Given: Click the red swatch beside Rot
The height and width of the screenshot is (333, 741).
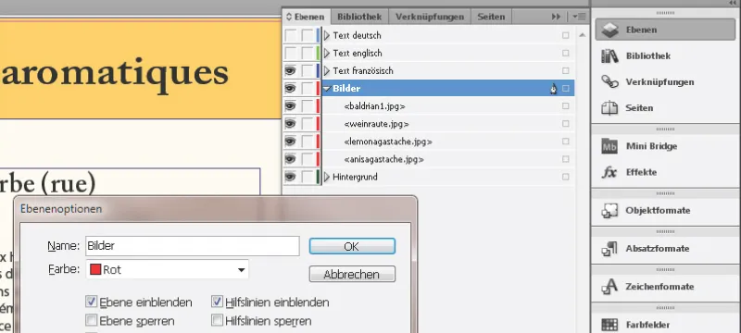Looking at the screenshot, I should pyautogui.click(x=95, y=270).
